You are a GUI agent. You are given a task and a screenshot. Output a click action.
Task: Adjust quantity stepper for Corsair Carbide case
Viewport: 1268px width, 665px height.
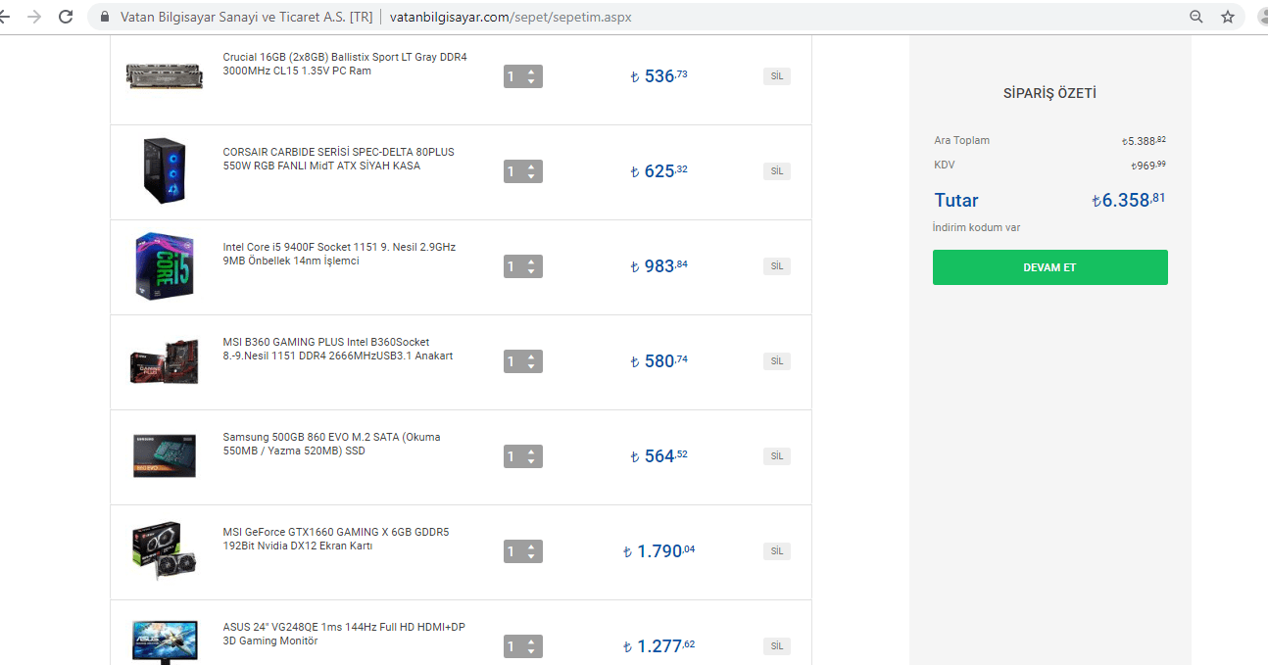(522, 171)
